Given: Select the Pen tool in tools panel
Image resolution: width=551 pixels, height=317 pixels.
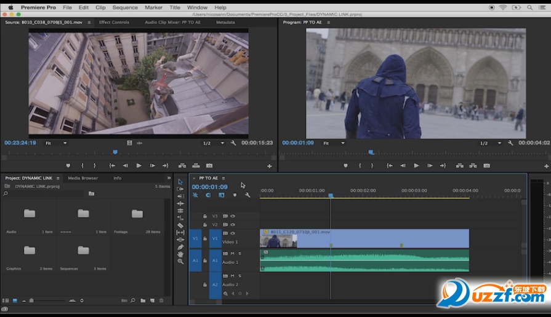Looking at the screenshot, I should coord(180,247).
